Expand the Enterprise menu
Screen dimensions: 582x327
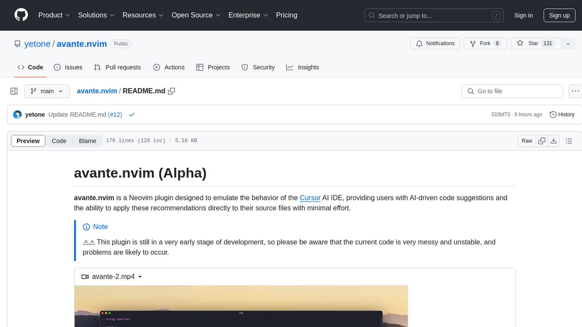tap(248, 15)
